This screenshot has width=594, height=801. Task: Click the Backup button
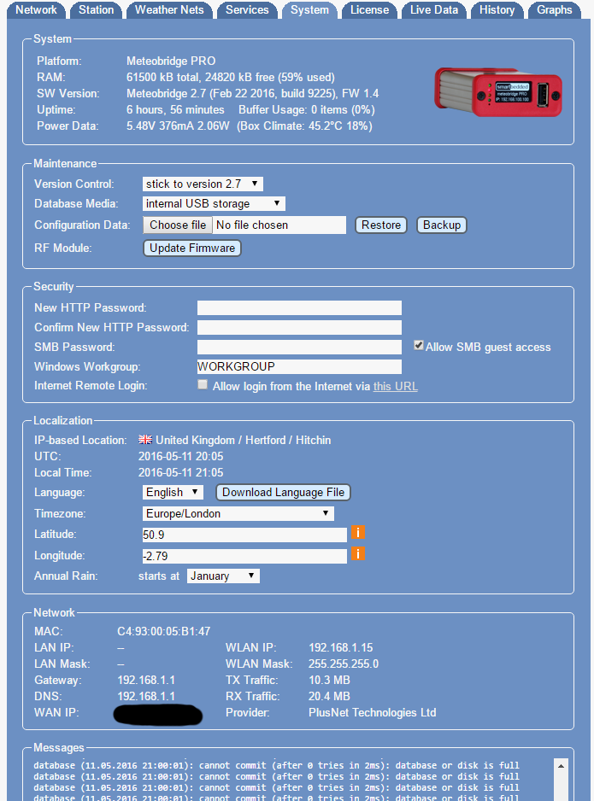442,225
